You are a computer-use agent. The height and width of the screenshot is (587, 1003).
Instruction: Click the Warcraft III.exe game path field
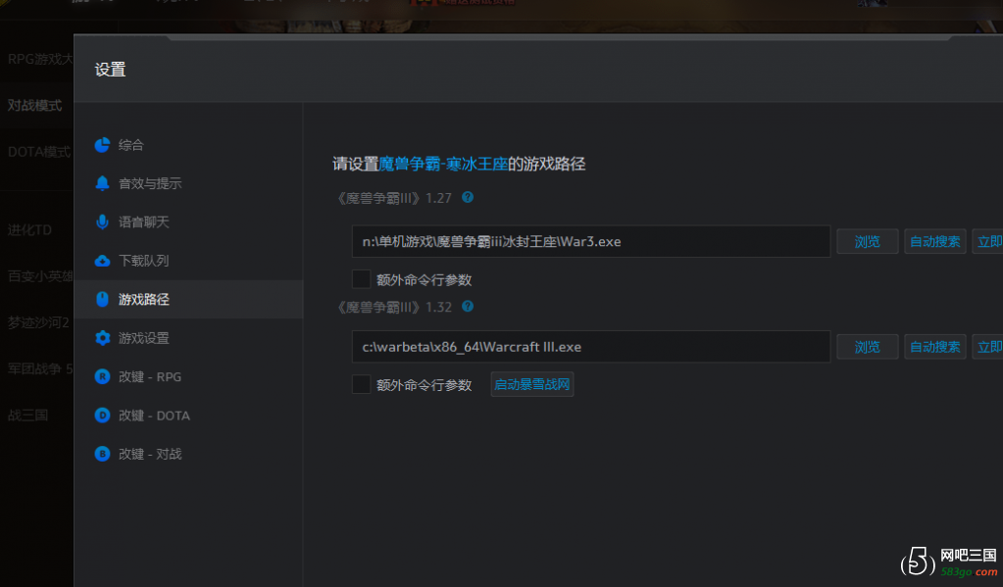(591, 347)
